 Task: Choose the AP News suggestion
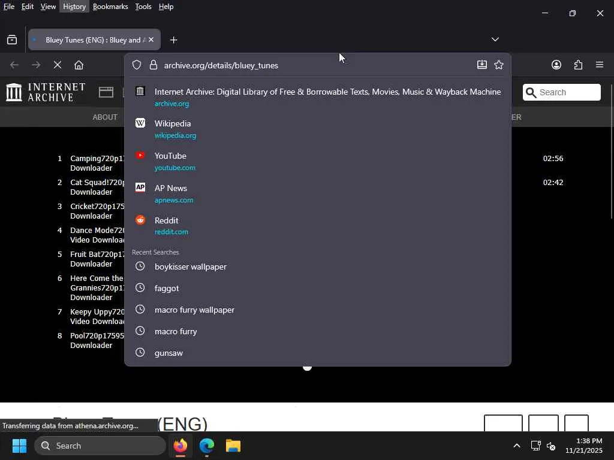(318, 193)
